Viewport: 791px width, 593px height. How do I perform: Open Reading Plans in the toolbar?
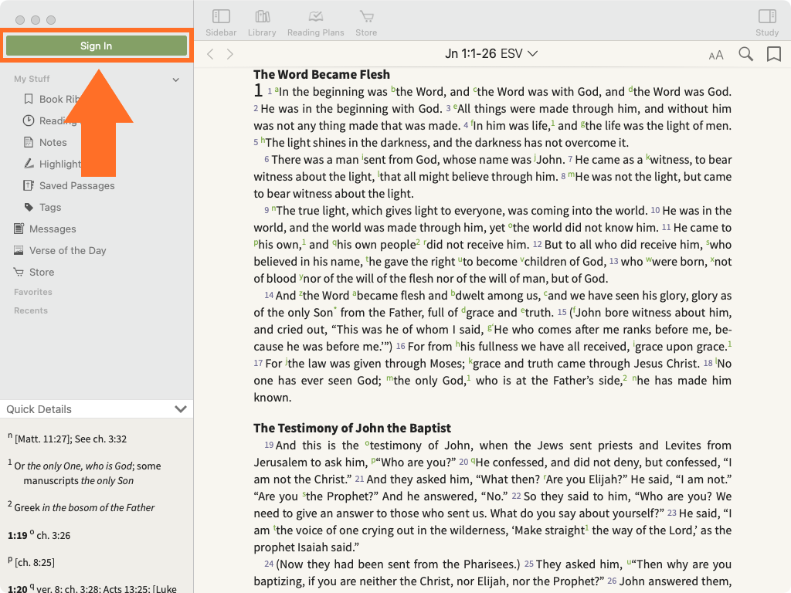pos(315,22)
